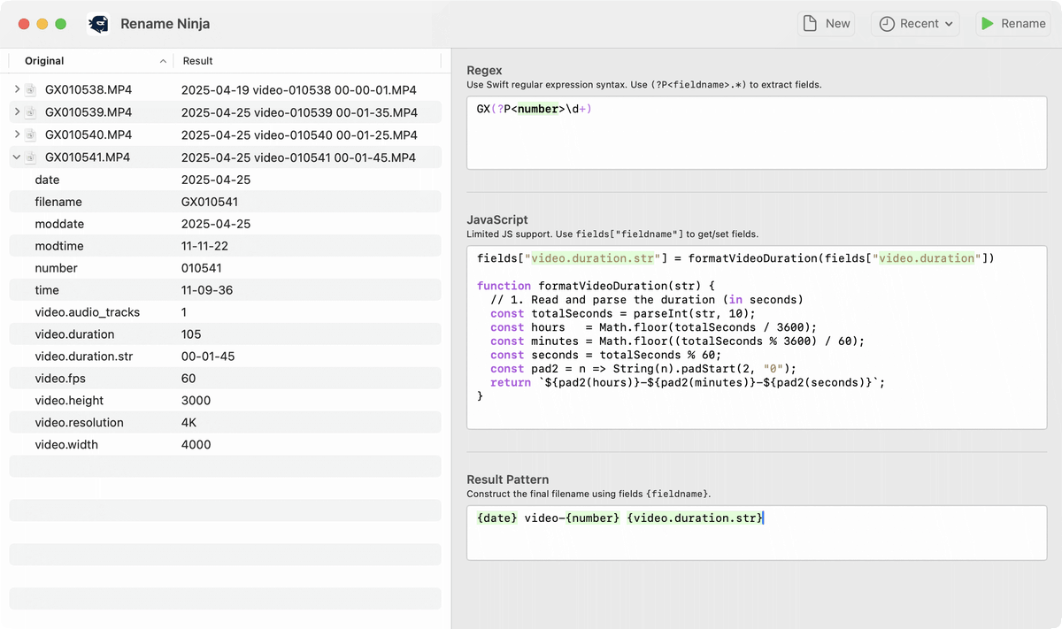
Task: Select the GX010540.MP4 filename
Action: (88, 135)
